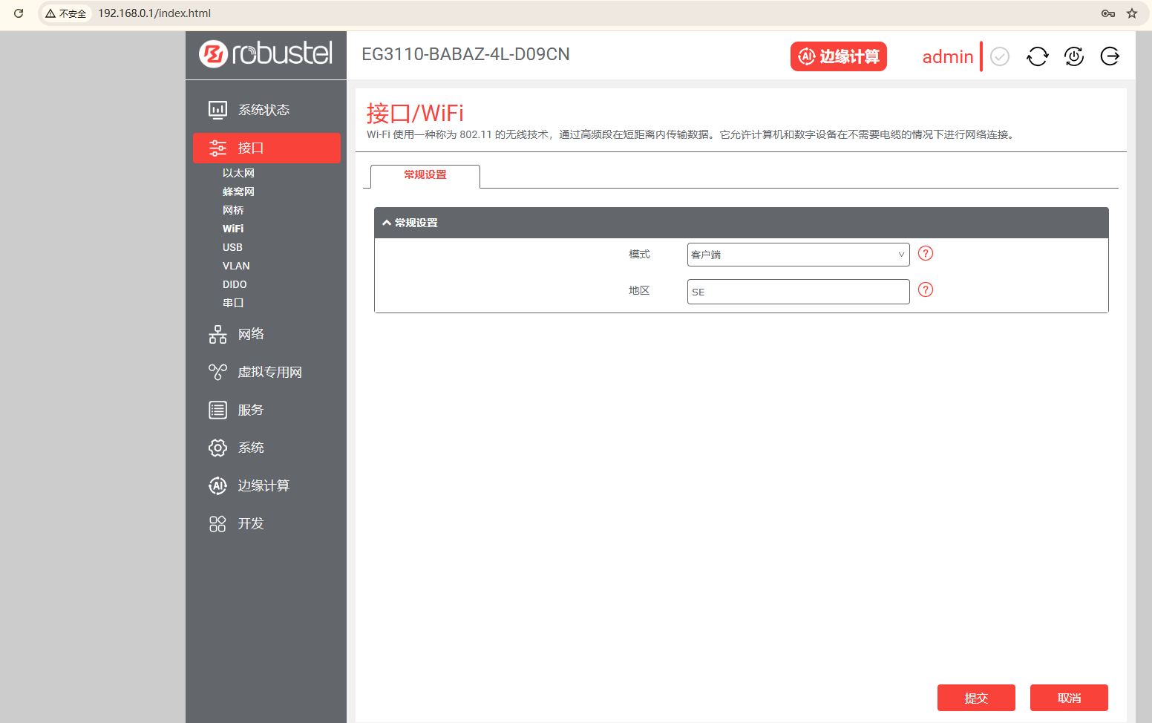Expand the 服务 sidebar section
Screen dimensions: 1152x723
pyautogui.click(x=266, y=410)
